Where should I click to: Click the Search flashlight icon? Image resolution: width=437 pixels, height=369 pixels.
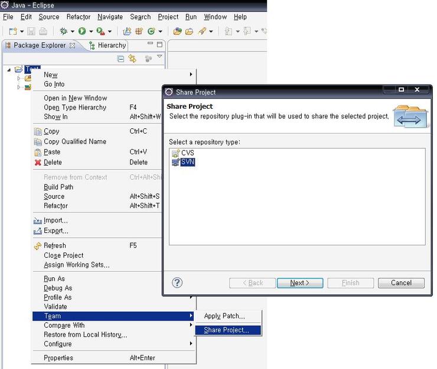(202, 31)
